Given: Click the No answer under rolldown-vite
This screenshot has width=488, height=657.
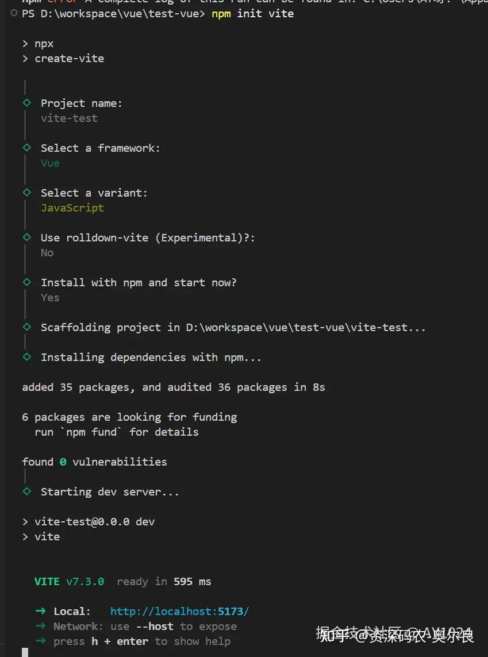Looking at the screenshot, I should tap(47, 252).
